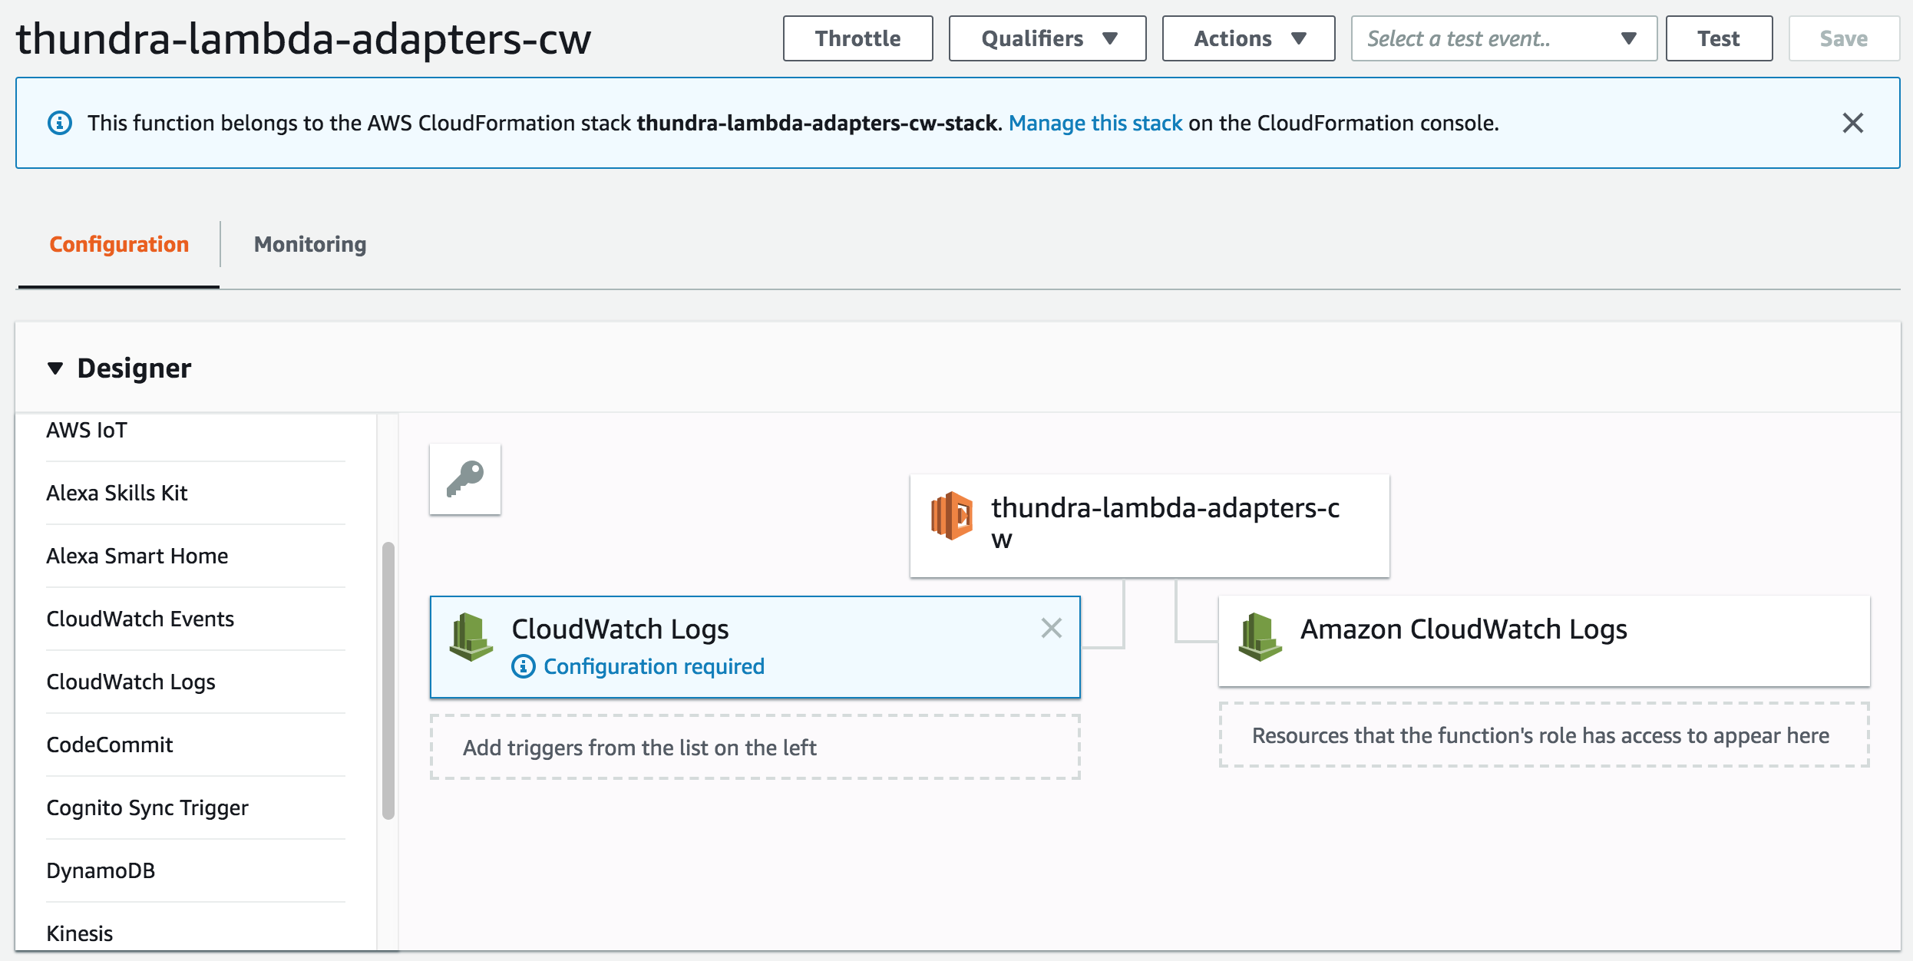1913x961 pixels.
Task: Click the Lambda function orange icon
Action: [952, 516]
